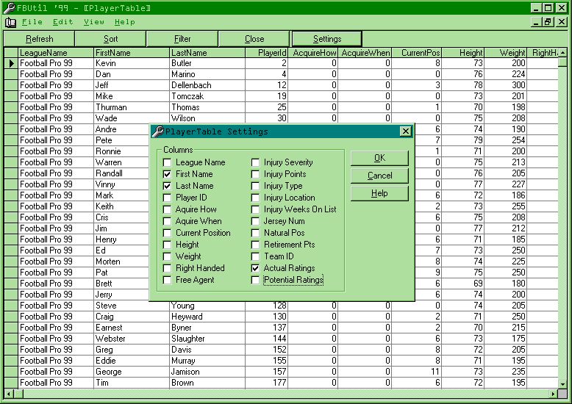Enable the Aquire How column
This screenshot has height=404, width=572.
[167, 209]
